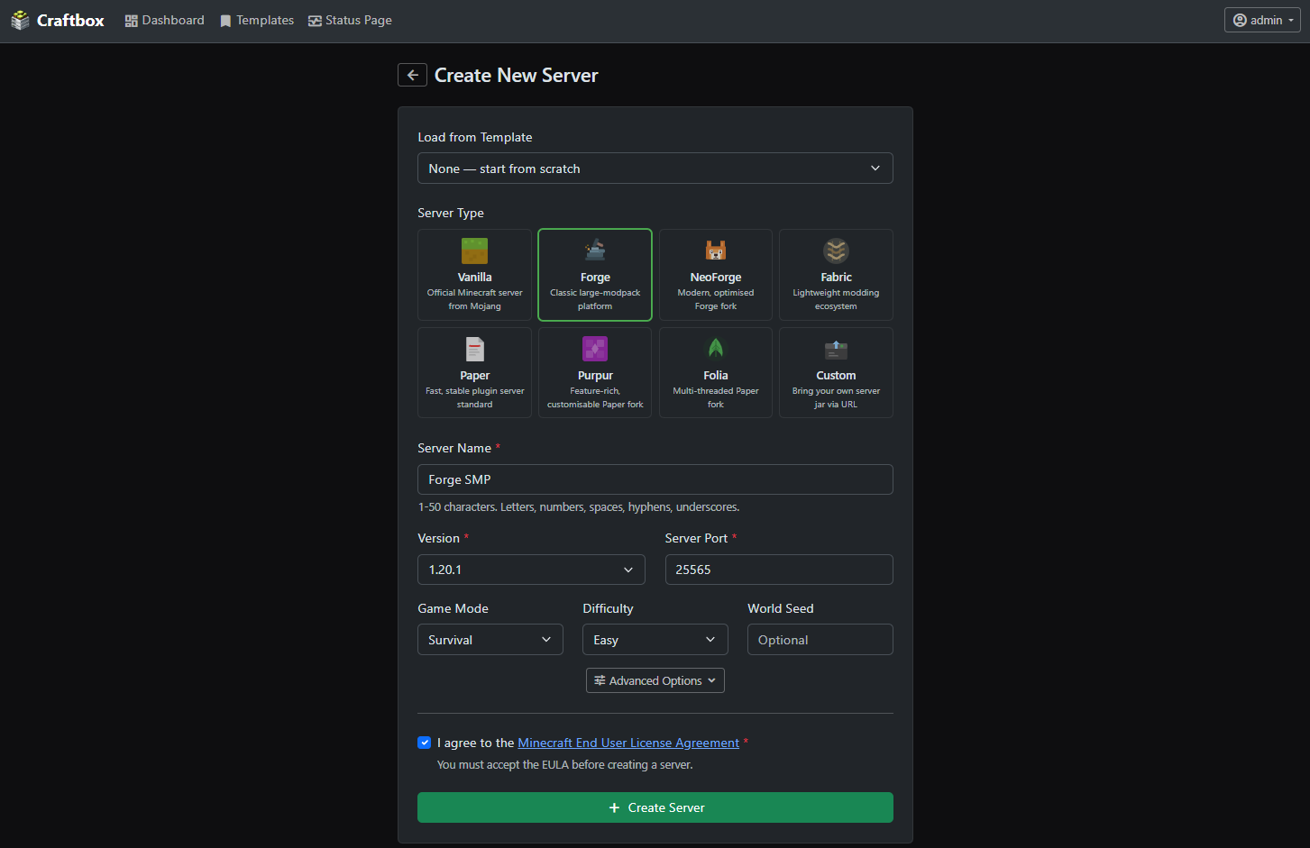Click the "Server Type" label

451,213
